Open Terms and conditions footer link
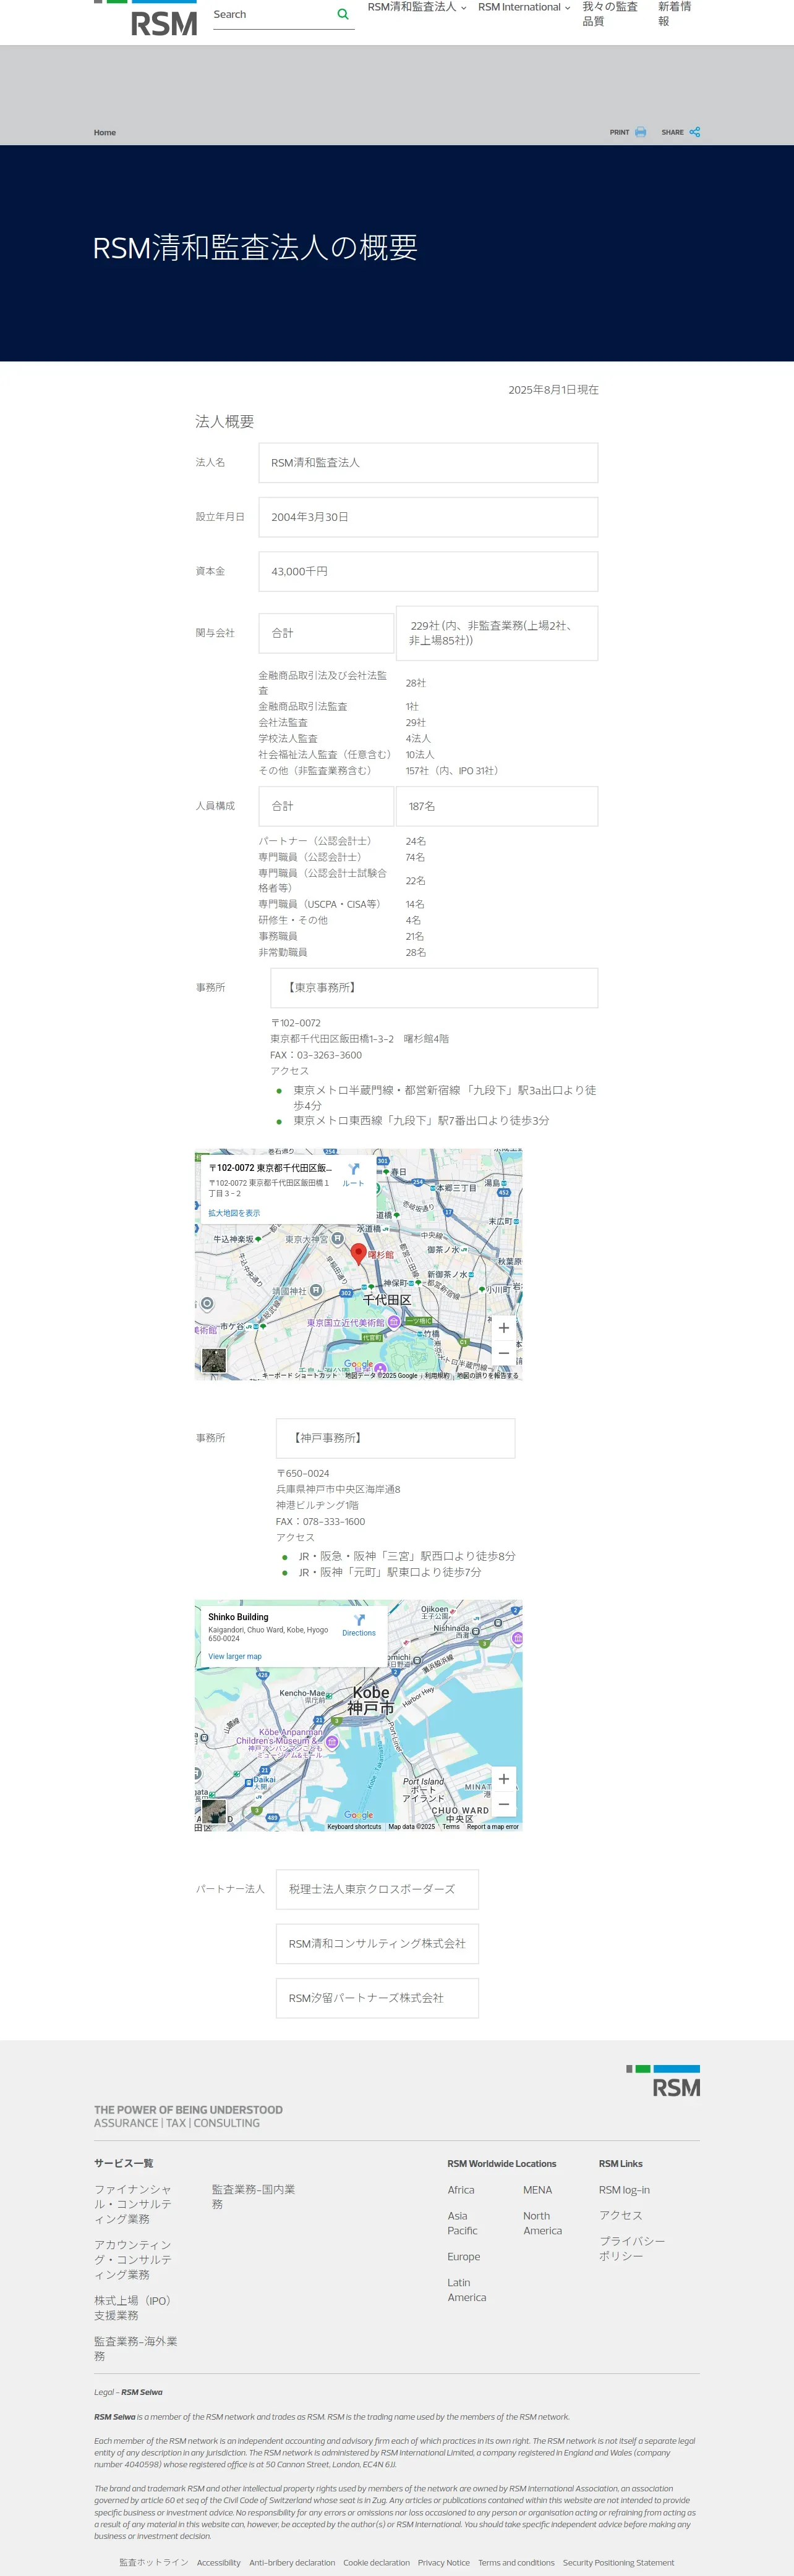 (516, 2562)
